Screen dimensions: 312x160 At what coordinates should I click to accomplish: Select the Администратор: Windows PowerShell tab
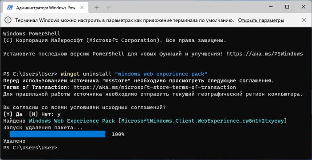pyautogui.click(x=45, y=8)
